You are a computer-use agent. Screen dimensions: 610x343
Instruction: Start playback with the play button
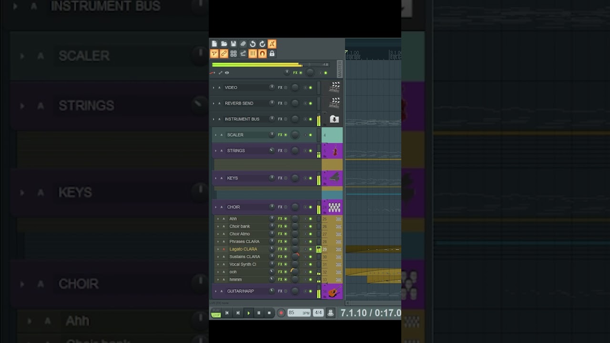point(248,313)
